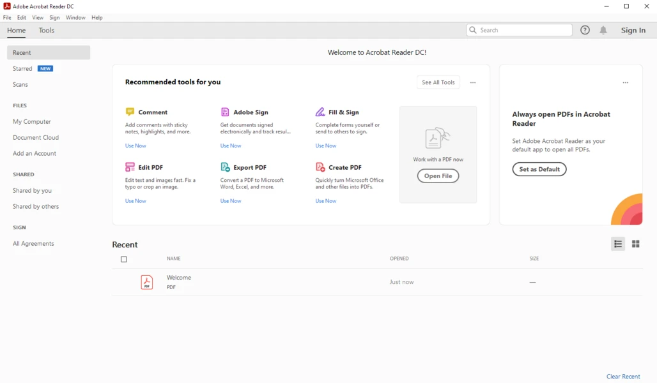Open All Agreements in the sidebar
The width and height of the screenshot is (657, 383).
[33, 244]
